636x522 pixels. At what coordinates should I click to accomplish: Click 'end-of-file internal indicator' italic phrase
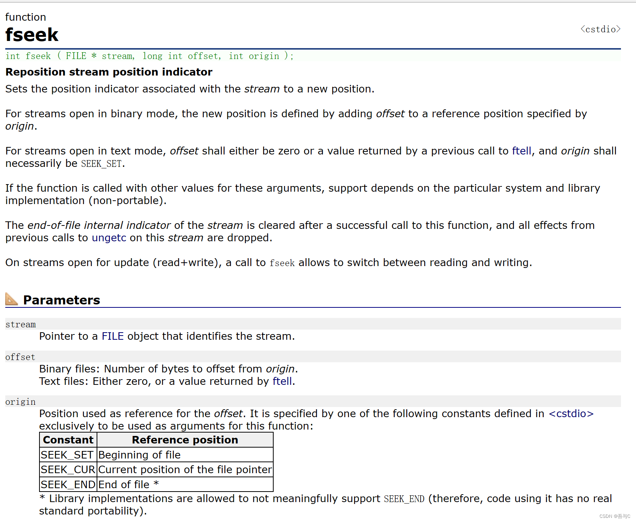tap(99, 225)
